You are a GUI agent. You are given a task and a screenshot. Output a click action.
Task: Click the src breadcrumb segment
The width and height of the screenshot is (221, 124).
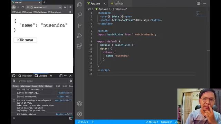[x=89, y=9]
